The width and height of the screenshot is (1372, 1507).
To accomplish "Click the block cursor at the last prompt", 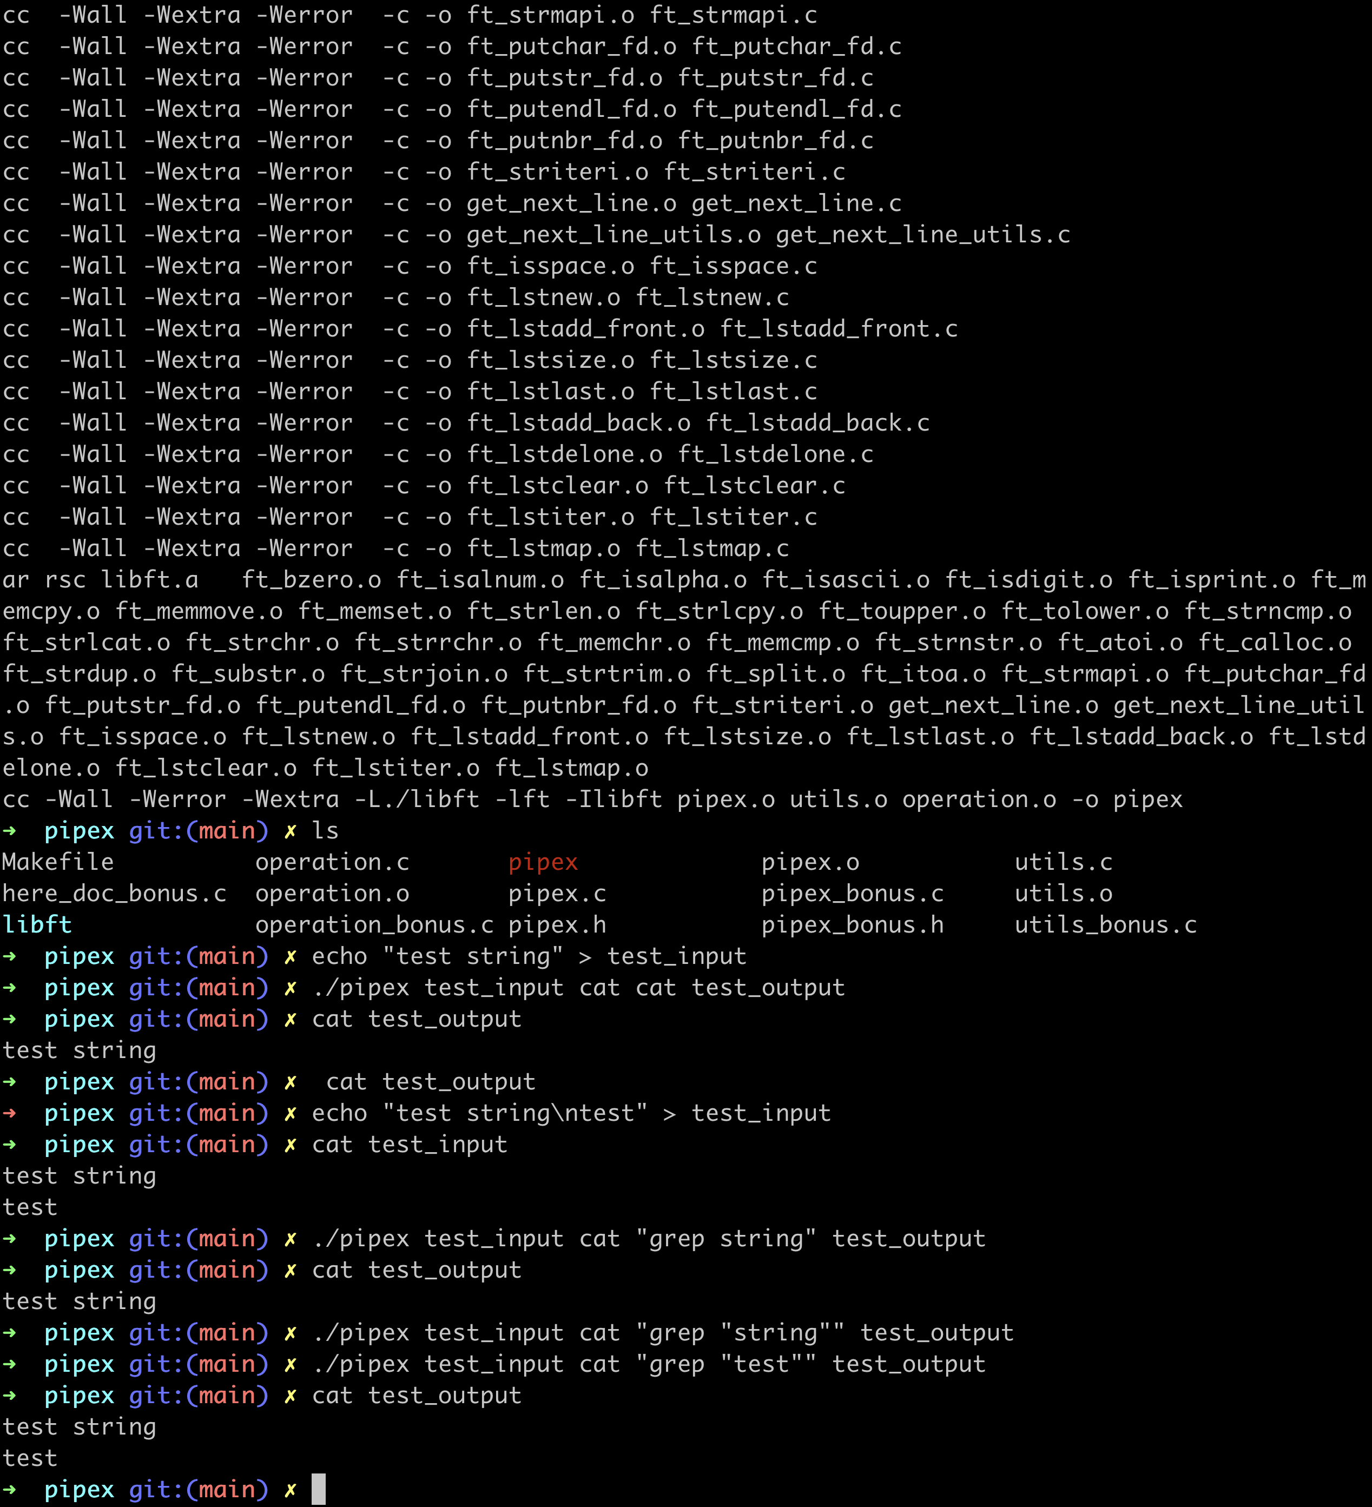I will coord(319,1490).
